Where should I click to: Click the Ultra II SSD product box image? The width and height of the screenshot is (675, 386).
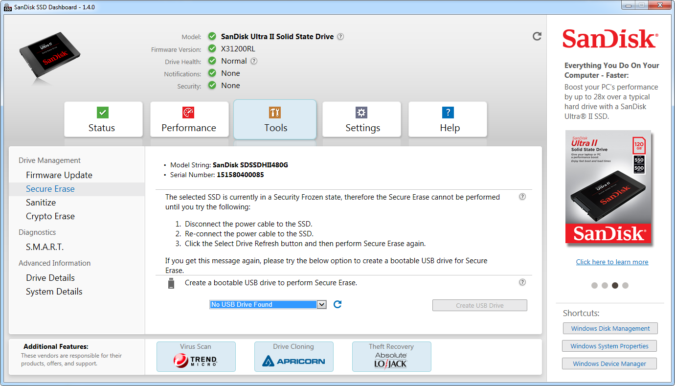pos(608,187)
